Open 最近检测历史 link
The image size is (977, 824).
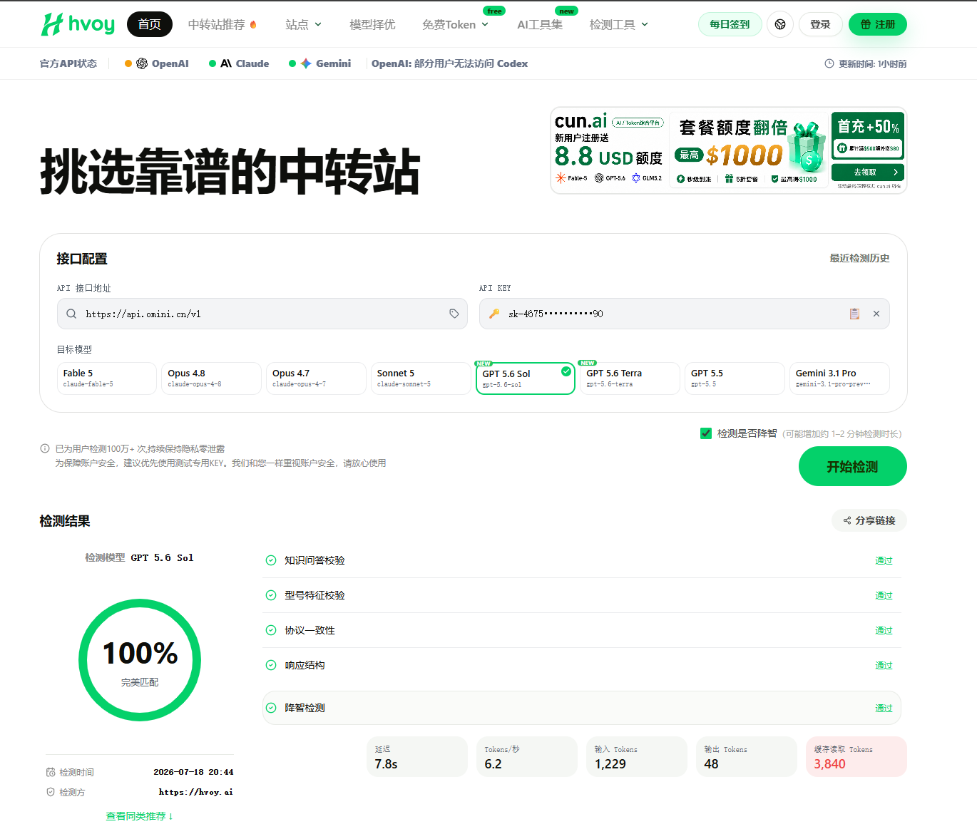tap(859, 258)
